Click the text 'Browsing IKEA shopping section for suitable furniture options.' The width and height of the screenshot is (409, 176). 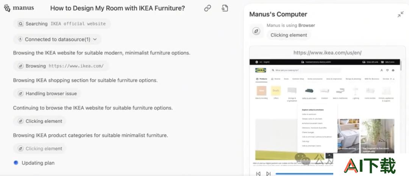click(85, 80)
